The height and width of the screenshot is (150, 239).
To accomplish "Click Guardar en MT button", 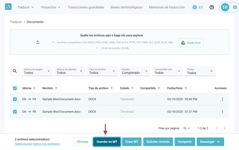I will point(107,142).
